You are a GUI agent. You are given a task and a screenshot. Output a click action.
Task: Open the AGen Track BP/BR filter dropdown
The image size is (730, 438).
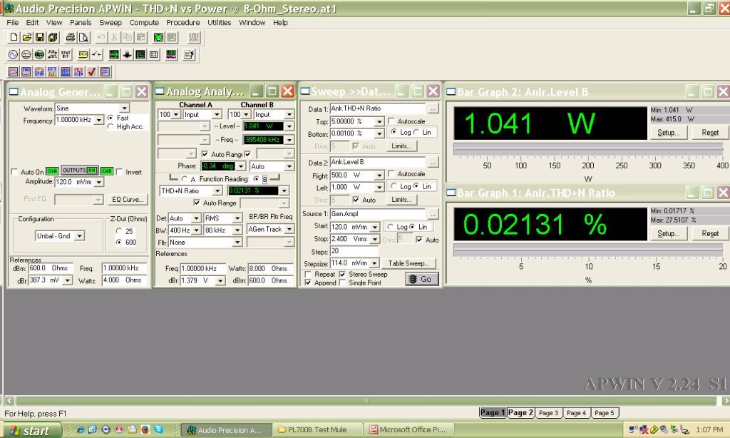tap(289, 229)
